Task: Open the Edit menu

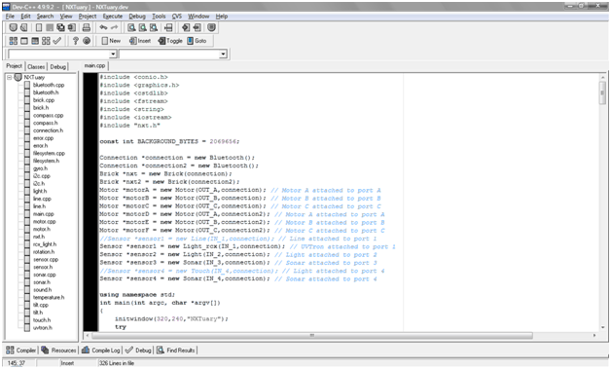Action: point(25,16)
